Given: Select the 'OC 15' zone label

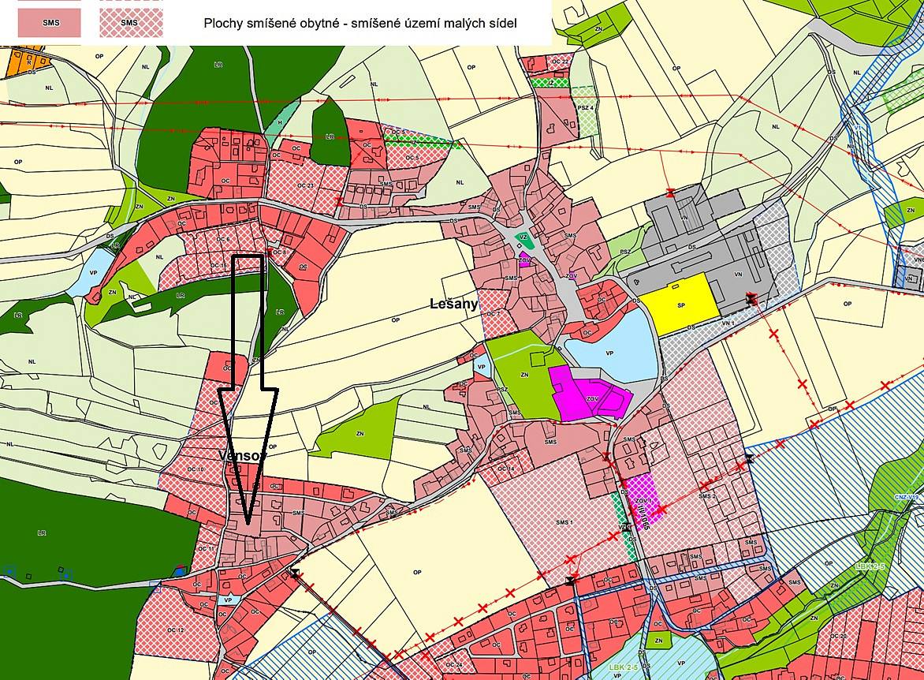Looking at the screenshot, I should [x=218, y=265].
